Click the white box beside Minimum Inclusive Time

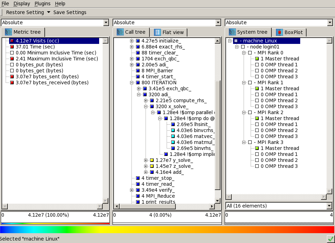click(x=12, y=53)
